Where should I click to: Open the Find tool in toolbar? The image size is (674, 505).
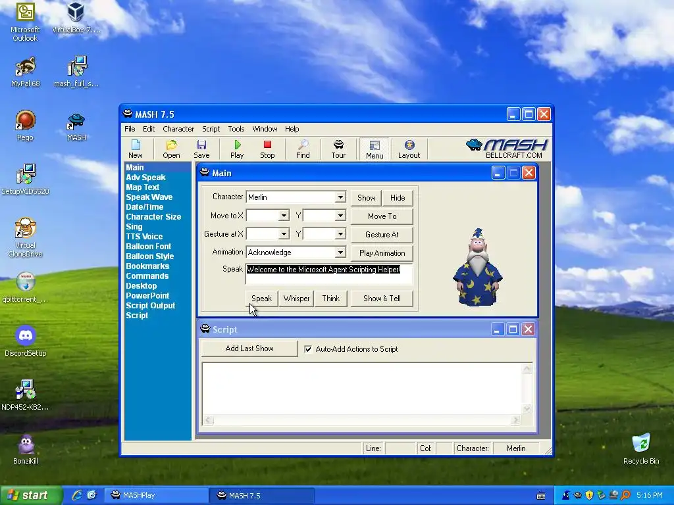coord(303,149)
